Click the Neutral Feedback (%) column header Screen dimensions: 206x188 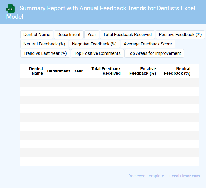[x=177, y=71]
